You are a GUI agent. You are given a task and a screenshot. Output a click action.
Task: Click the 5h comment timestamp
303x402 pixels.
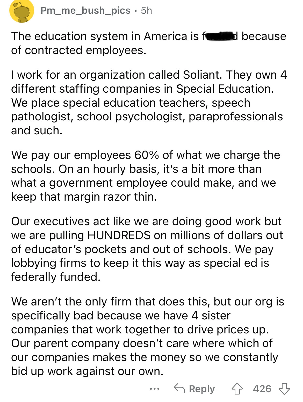[147, 11]
